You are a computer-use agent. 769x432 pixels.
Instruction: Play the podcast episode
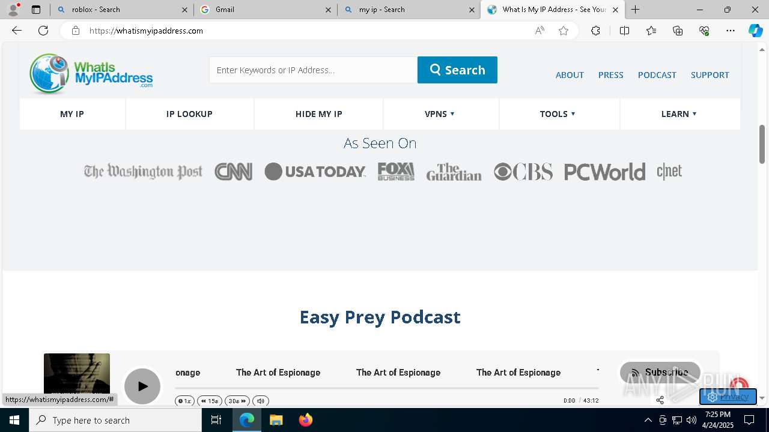point(142,386)
